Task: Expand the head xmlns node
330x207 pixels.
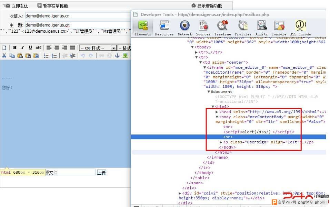Action: pyautogui.click(x=217, y=112)
